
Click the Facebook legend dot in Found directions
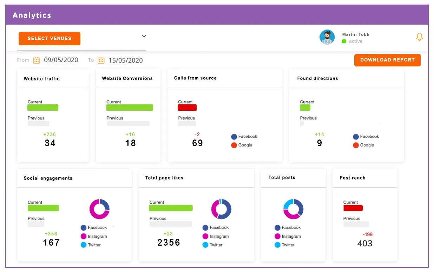pos(356,137)
